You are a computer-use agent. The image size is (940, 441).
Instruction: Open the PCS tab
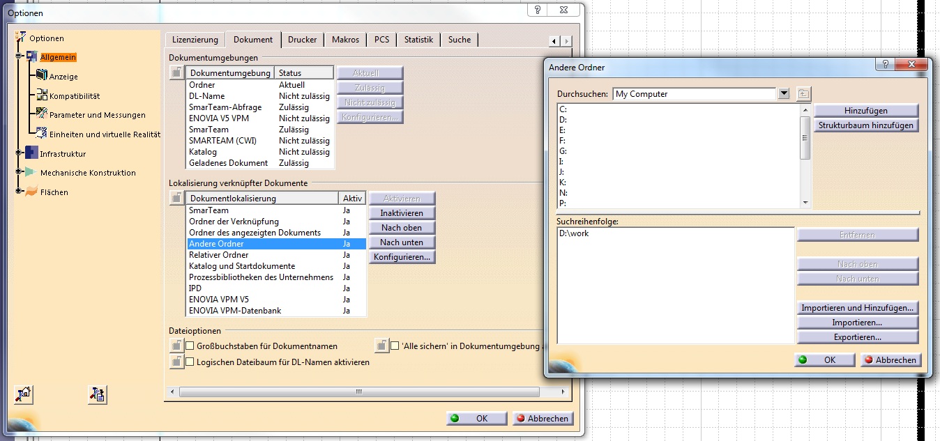(x=381, y=40)
